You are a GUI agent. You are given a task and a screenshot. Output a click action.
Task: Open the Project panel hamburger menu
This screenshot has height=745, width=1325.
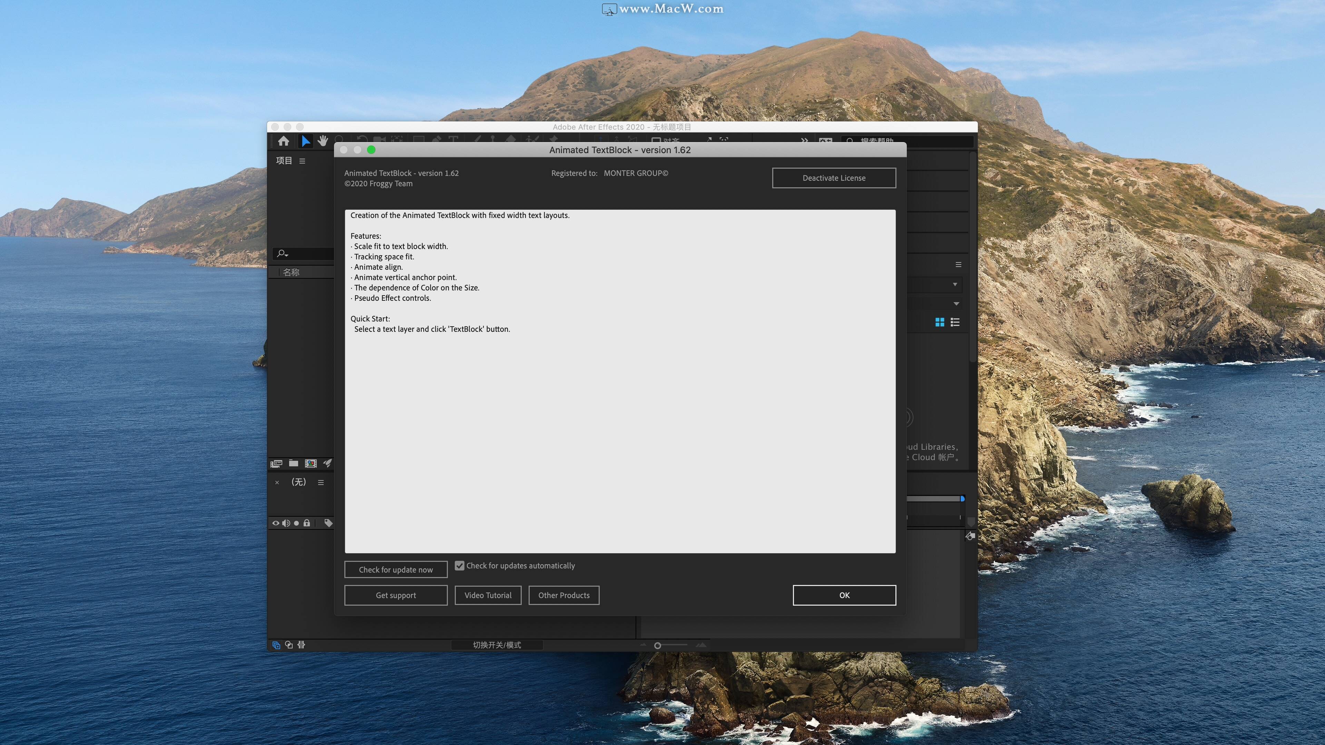click(x=303, y=161)
